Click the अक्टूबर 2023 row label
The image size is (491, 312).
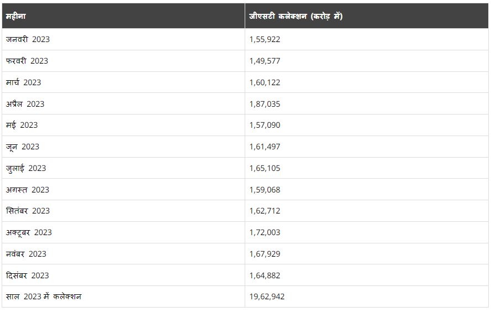(x=29, y=232)
